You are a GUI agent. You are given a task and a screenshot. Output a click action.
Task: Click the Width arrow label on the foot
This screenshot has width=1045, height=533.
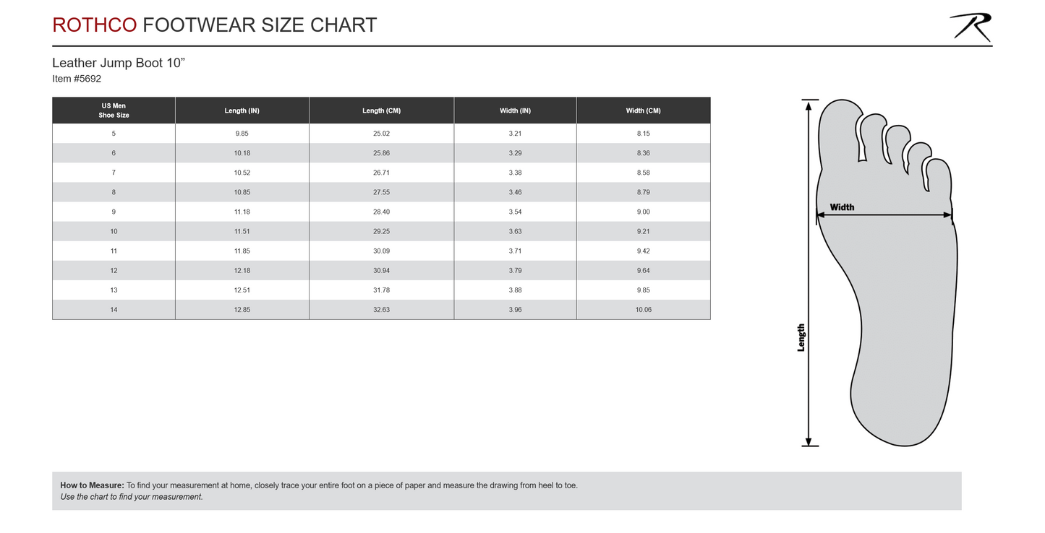(x=842, y=207)
